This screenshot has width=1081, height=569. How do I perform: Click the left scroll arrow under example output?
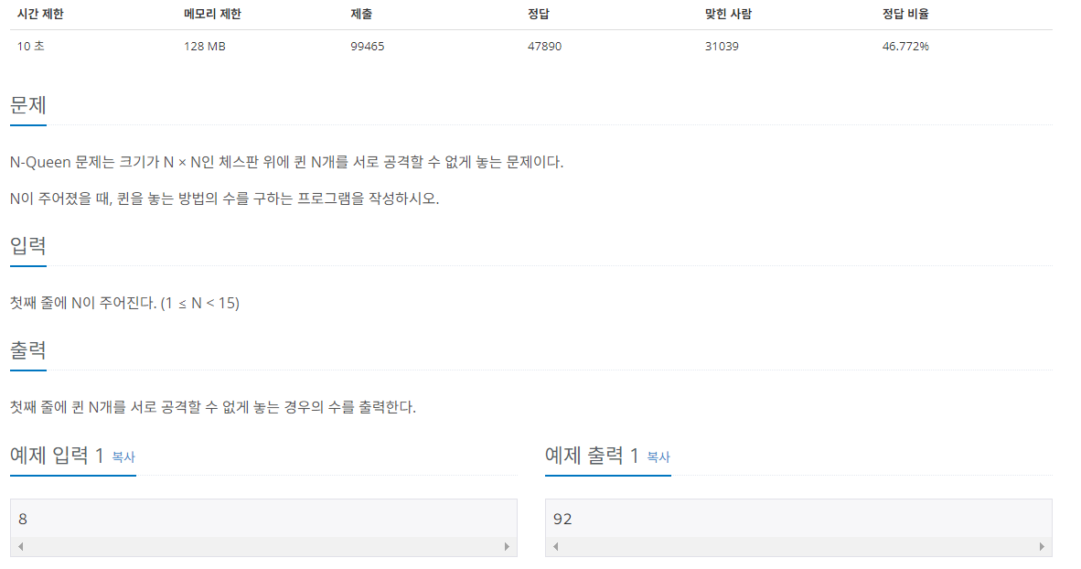[x=556, y=546]
